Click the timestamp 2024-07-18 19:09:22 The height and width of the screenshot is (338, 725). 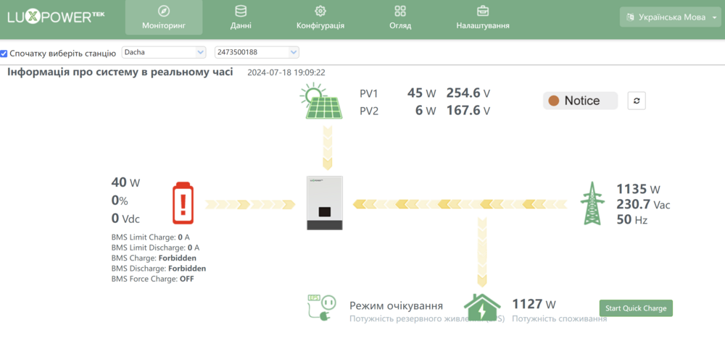click(x=286, y=72)
